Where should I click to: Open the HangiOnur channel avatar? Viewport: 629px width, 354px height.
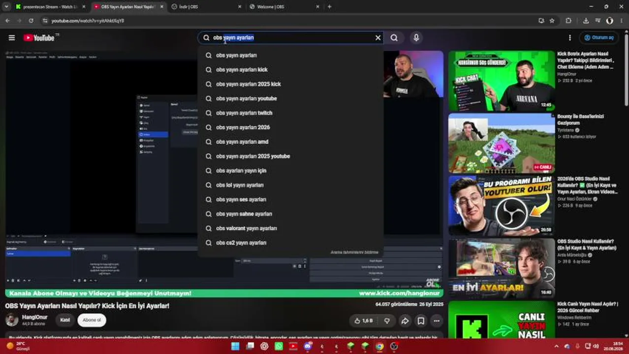12,320
